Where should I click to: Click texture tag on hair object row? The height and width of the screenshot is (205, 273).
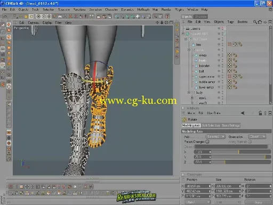235,44
